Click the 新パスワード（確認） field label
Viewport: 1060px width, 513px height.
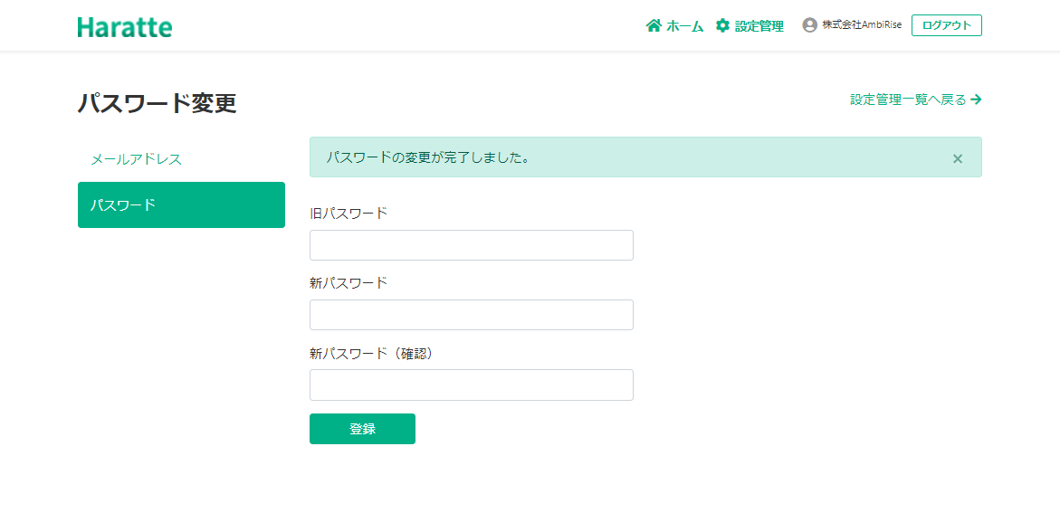click(x=372, y=353)
